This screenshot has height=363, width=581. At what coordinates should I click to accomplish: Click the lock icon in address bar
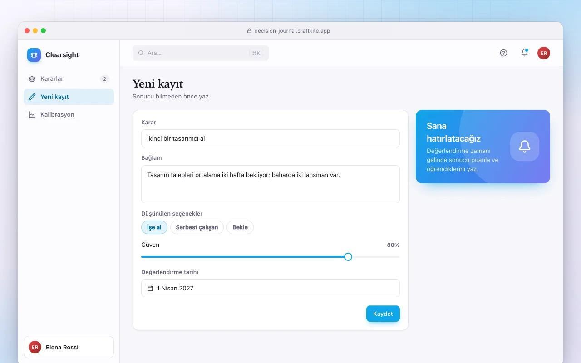[x=249, y=31]
